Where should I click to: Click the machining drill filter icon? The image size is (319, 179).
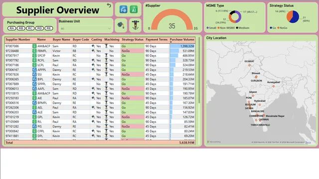click(135, 25)
